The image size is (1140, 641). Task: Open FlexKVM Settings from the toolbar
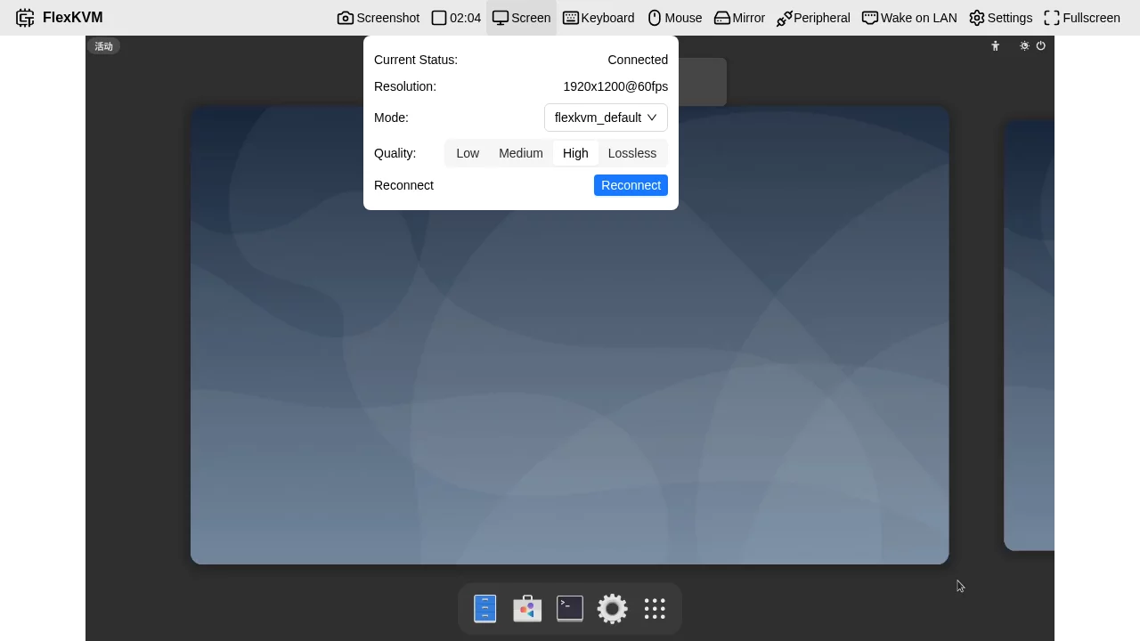(1000, 18)
